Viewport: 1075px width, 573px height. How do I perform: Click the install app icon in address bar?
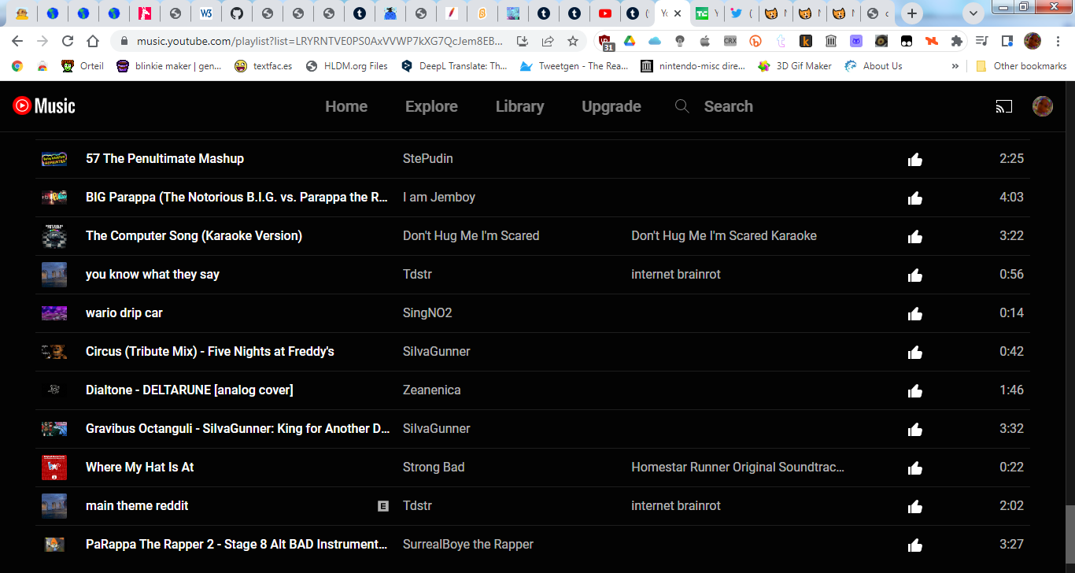[523, 41]
